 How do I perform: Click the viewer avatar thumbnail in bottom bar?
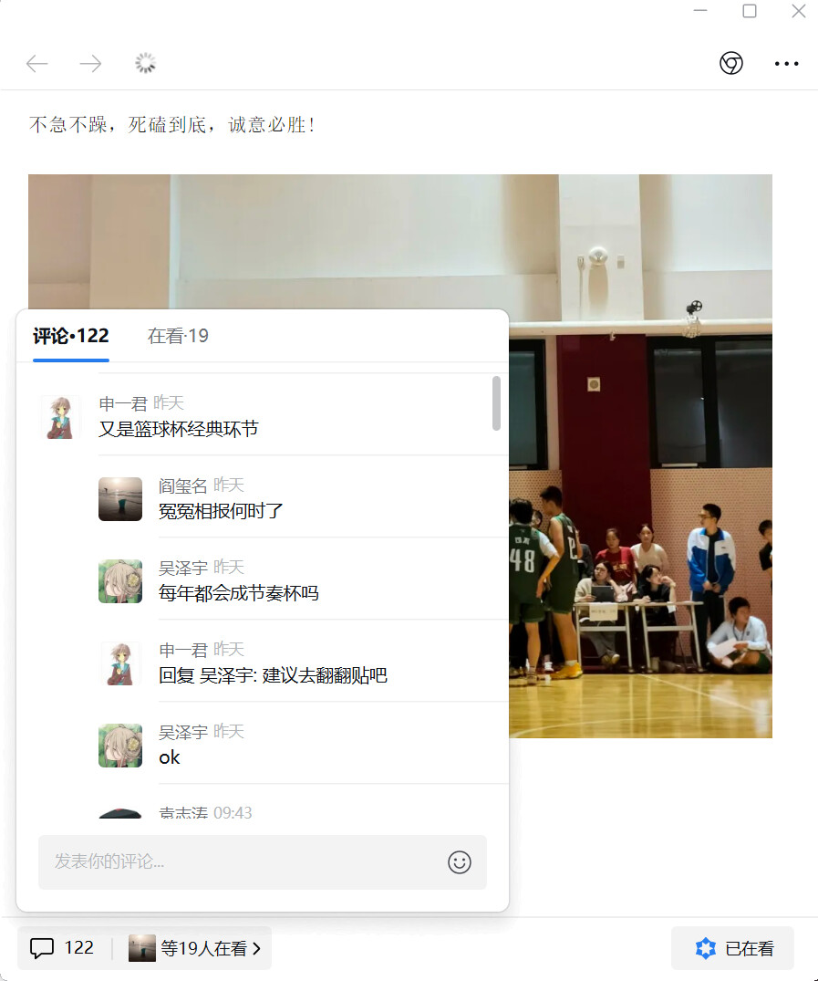tap(142, 948)
